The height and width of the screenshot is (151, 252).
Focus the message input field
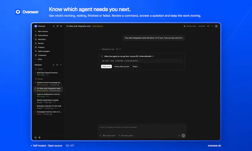[x=142, y=127]
